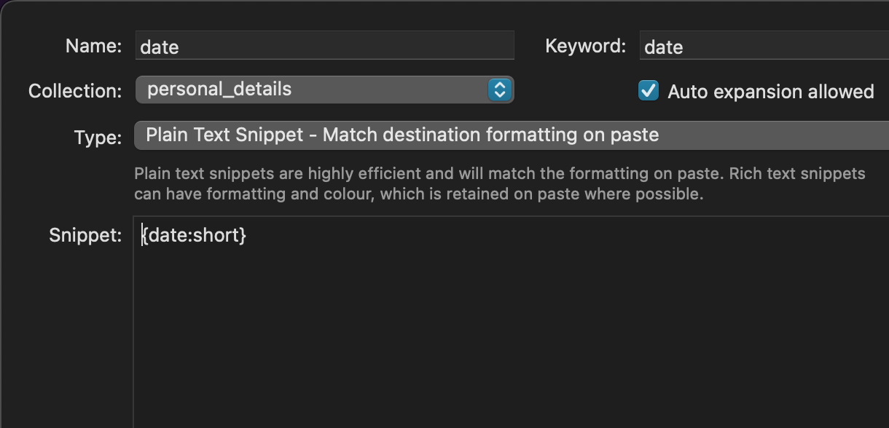The image size is (889, 428).
Task: Click the 'Keyword:' field label
Action: click(585, 46)
